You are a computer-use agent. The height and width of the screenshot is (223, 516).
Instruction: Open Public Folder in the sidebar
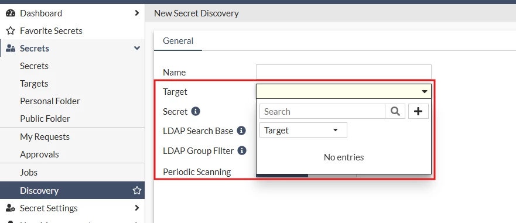coord(73,118)
